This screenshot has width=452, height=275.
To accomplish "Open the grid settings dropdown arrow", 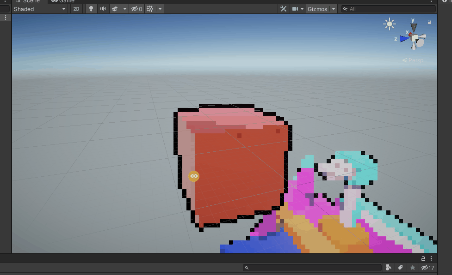I will coord(160,9).
